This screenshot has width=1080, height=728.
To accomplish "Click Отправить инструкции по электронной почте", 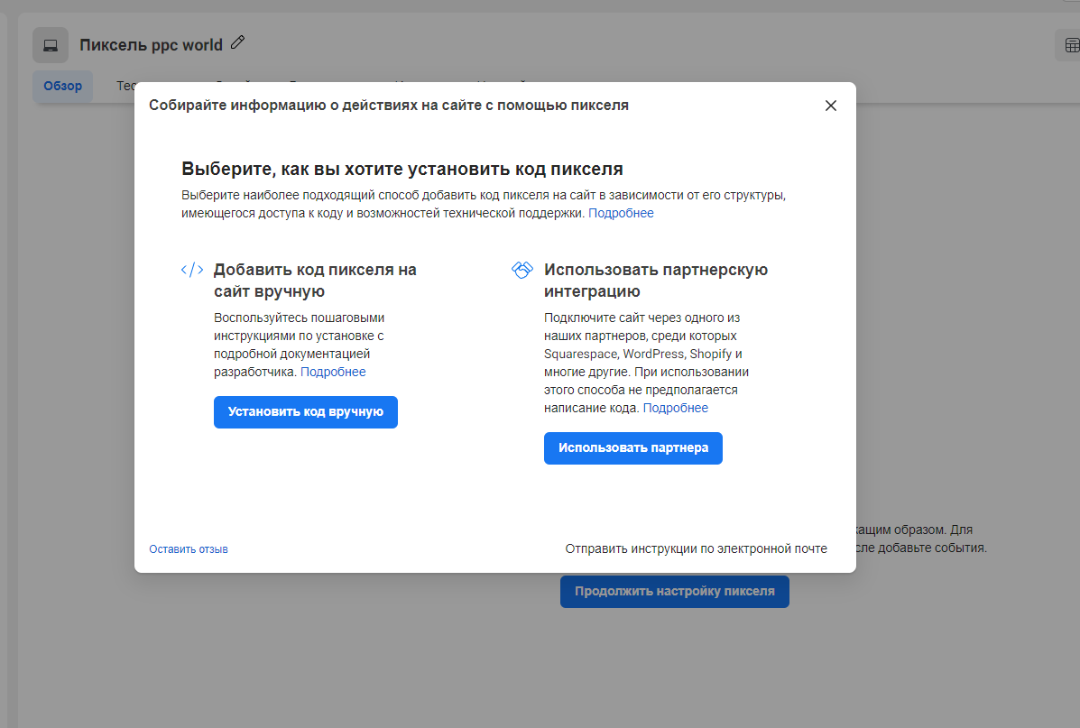I will (696, 548).
